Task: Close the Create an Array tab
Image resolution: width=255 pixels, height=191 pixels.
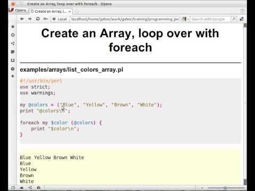Action: (70, 12)
